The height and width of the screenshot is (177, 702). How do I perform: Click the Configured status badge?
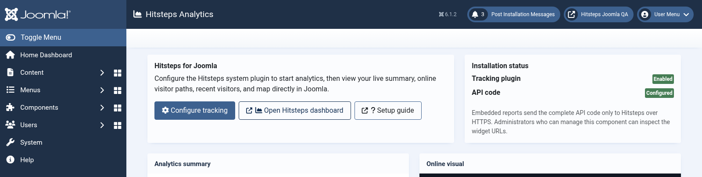click(659, 93)
